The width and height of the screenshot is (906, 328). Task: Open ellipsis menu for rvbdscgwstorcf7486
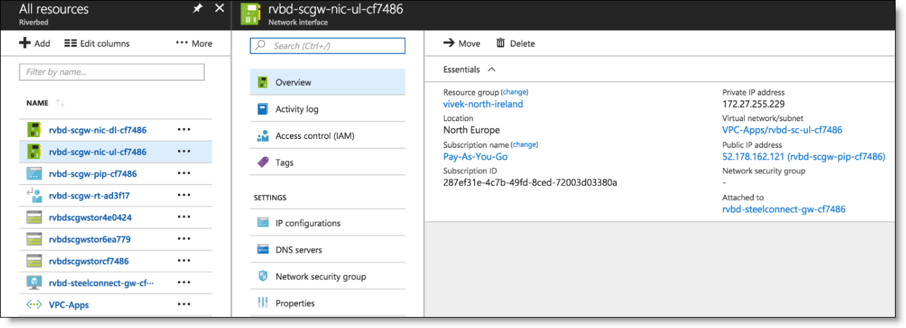(184, 261)
